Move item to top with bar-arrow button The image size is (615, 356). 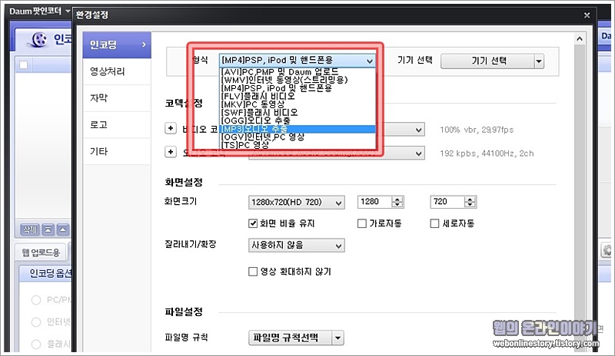pos(48,229)
